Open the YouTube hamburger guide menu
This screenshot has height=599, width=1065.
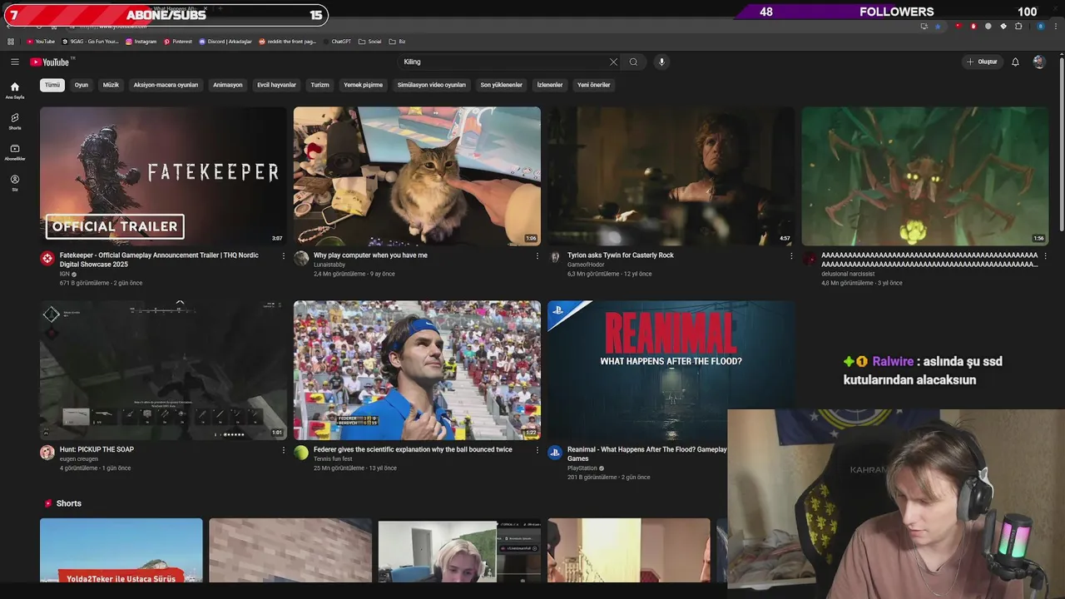(x=14, y=62)
